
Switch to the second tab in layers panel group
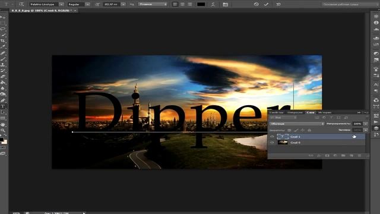[x=295, y=112]
